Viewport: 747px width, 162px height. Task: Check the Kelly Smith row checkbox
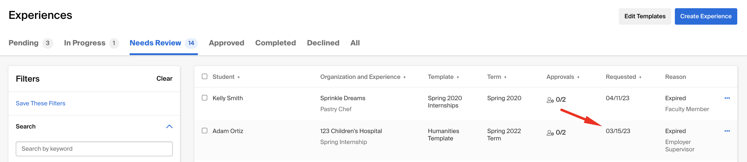(205, 98)
